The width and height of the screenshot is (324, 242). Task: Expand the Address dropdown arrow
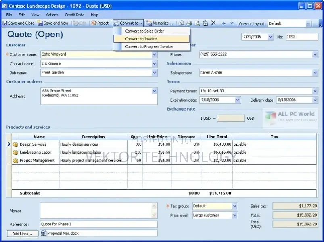[155, 91]
